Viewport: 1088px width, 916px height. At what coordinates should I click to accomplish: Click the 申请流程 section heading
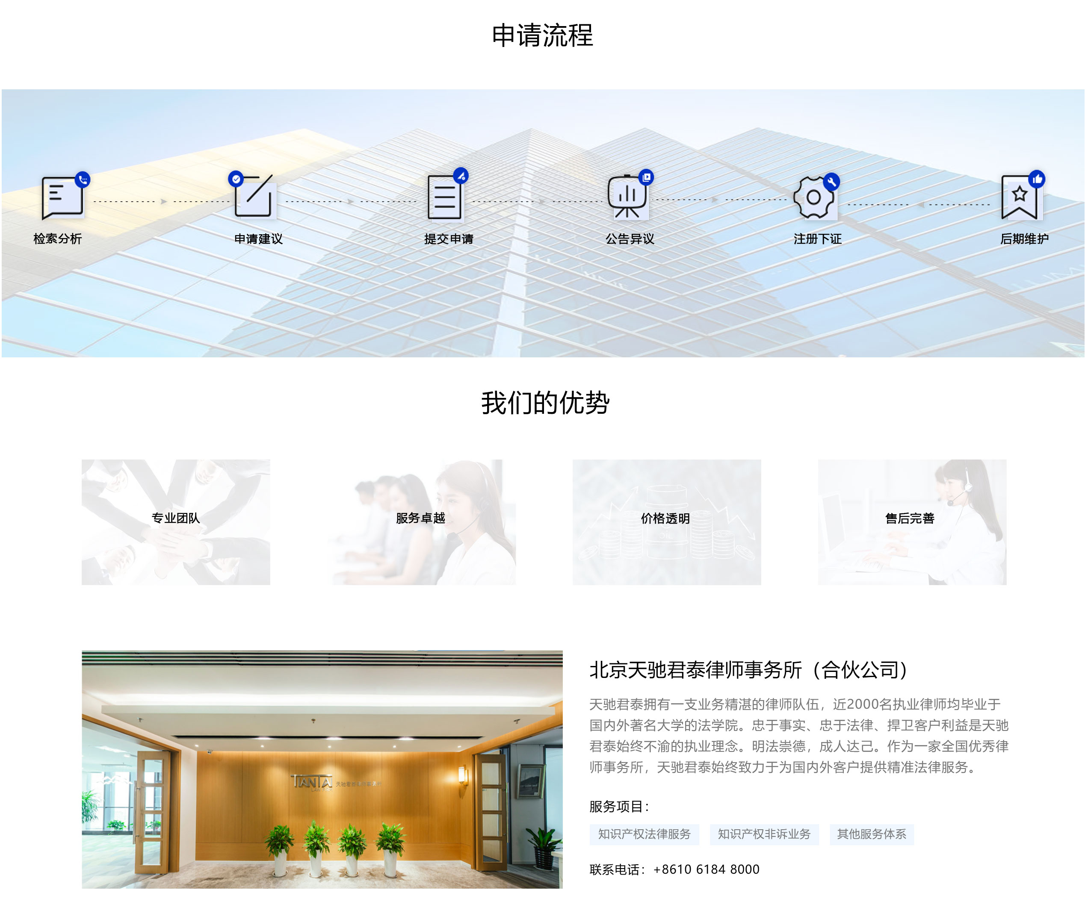pyautogui.click(x=543, y=35)
